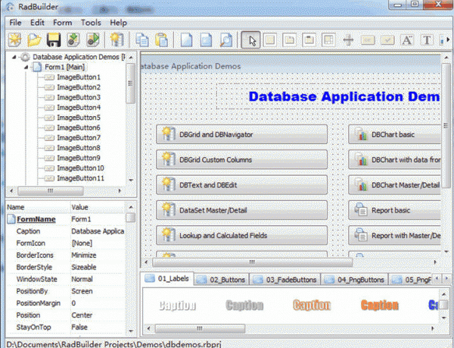Click the StayOnTop value False
The height and width of the screenshot is (348, 454).
click(79, 328)
